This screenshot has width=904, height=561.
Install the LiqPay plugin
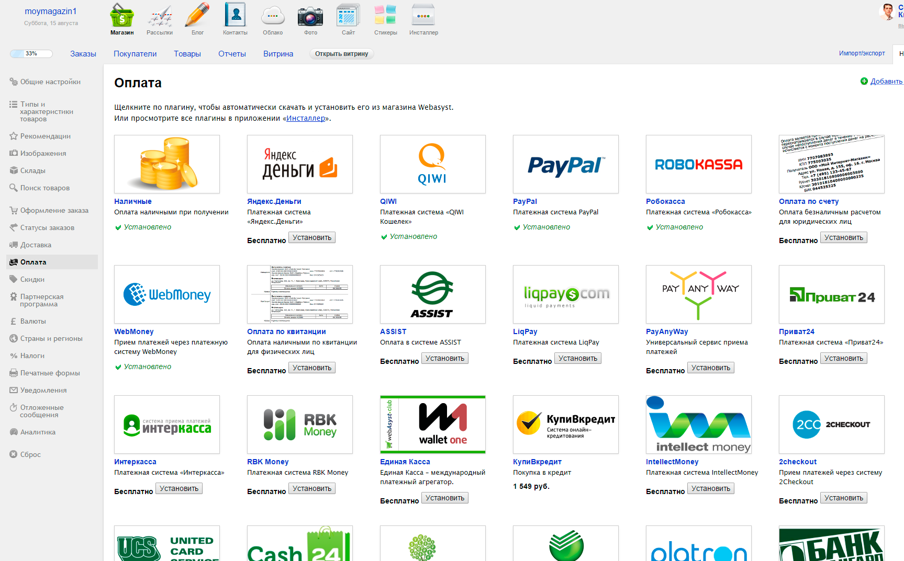(x=578, y=358)
